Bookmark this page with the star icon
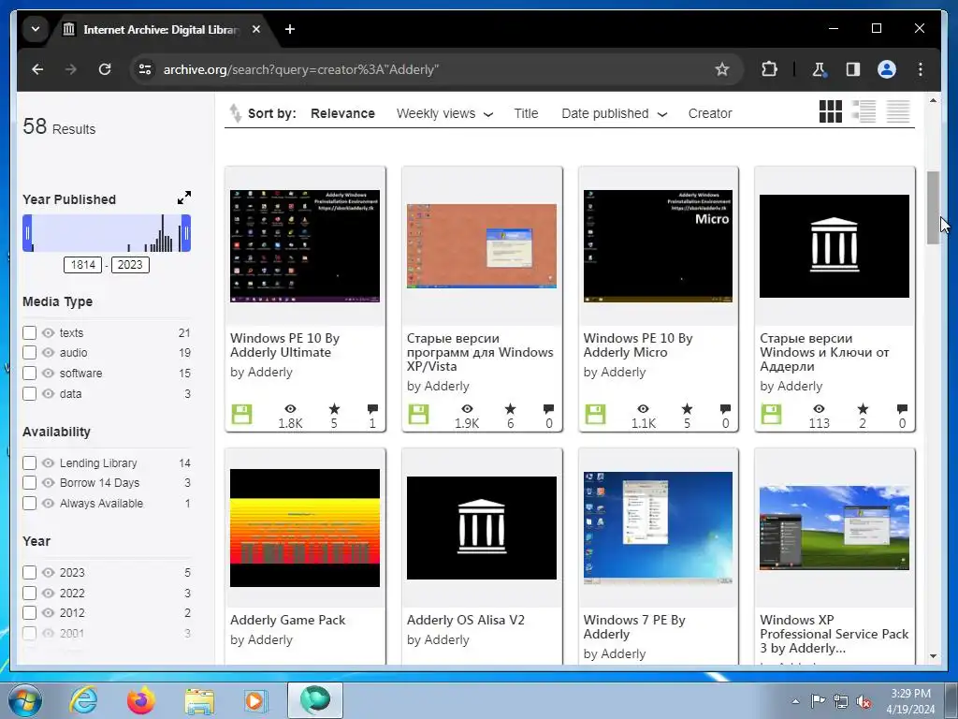Image resolution: width=958 pixels, height=719 pixels. click(x=722, y=69)
